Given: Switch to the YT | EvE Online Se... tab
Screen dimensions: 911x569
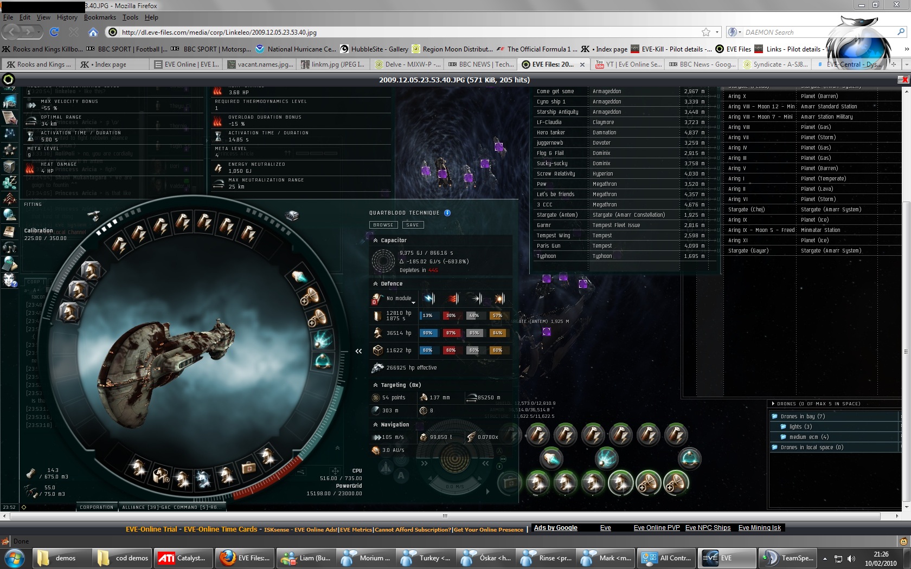Looking at the screenshot, I should coord(628,64).
